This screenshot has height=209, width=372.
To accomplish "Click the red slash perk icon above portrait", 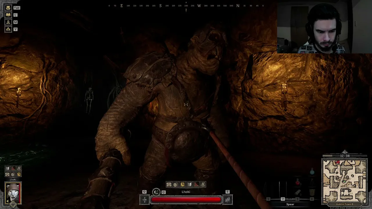I will (13, 168).
